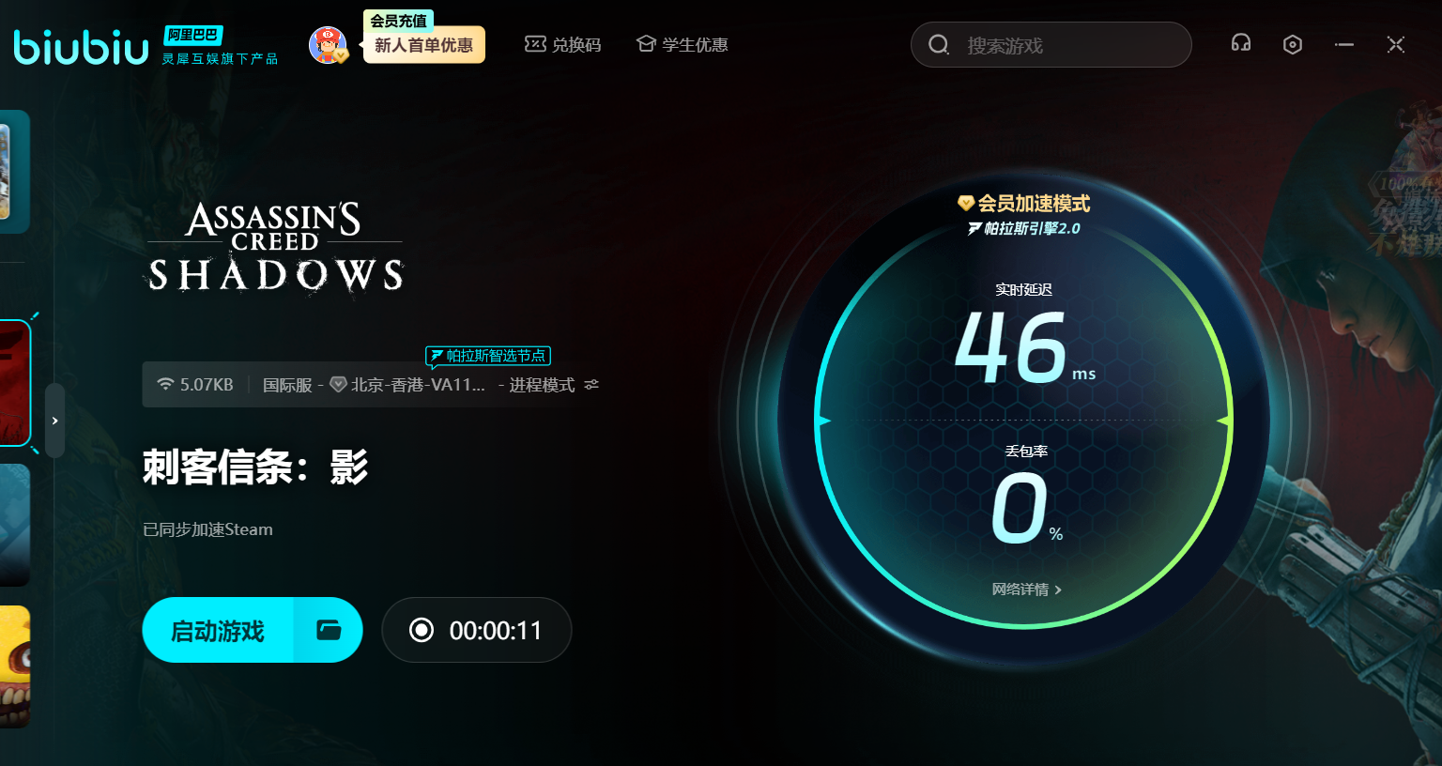This screenshot has height=766, width=1442.
Task: Select the red highlighted game thumbnail
Action: point(15,383)
